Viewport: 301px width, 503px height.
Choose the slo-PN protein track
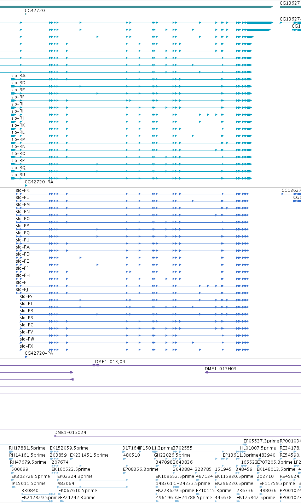23,212
